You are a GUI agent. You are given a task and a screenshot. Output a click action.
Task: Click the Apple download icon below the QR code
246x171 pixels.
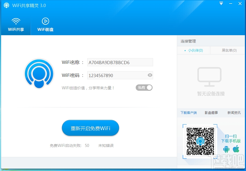[235, 149]
